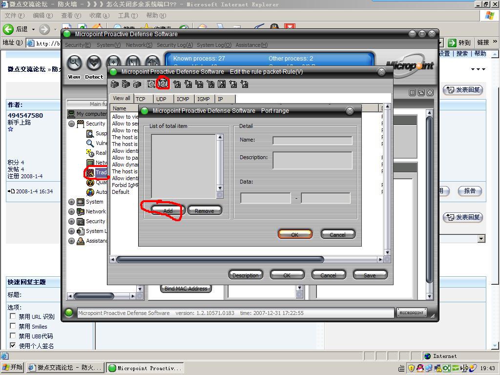The height and width of the screenshot is (375, 500).
Task: Expand the System L tree node
Action: point(71,231)
